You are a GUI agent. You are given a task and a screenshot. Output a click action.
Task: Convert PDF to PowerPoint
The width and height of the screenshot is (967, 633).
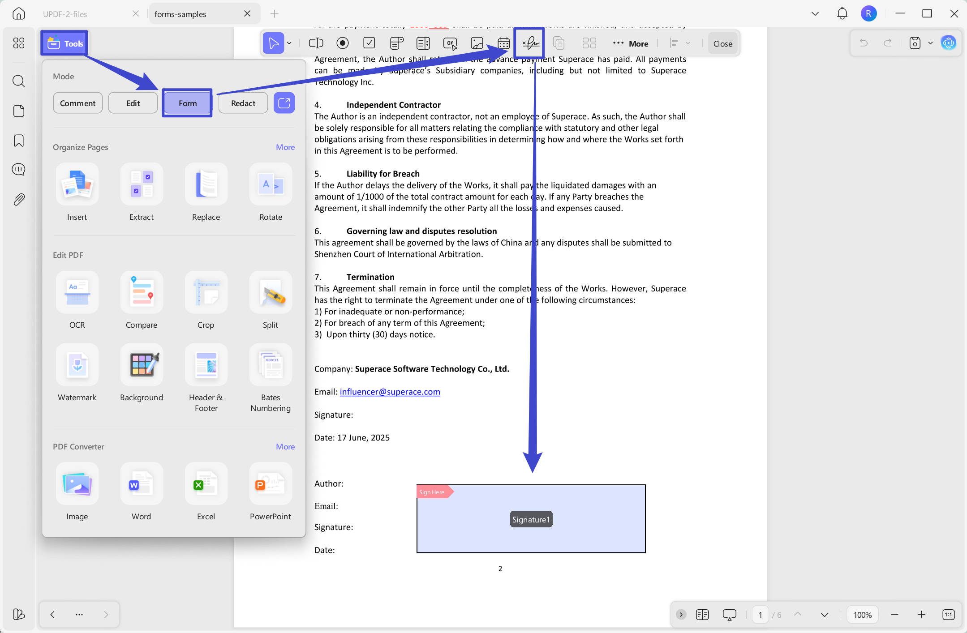click(271, 492)
